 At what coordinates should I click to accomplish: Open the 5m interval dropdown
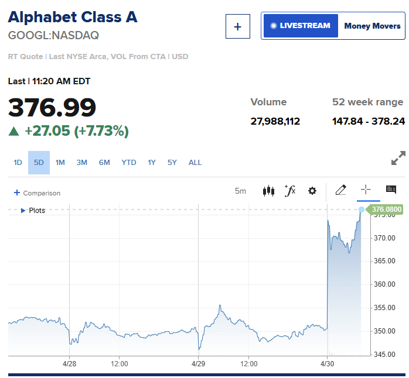[x=240, y=191]
